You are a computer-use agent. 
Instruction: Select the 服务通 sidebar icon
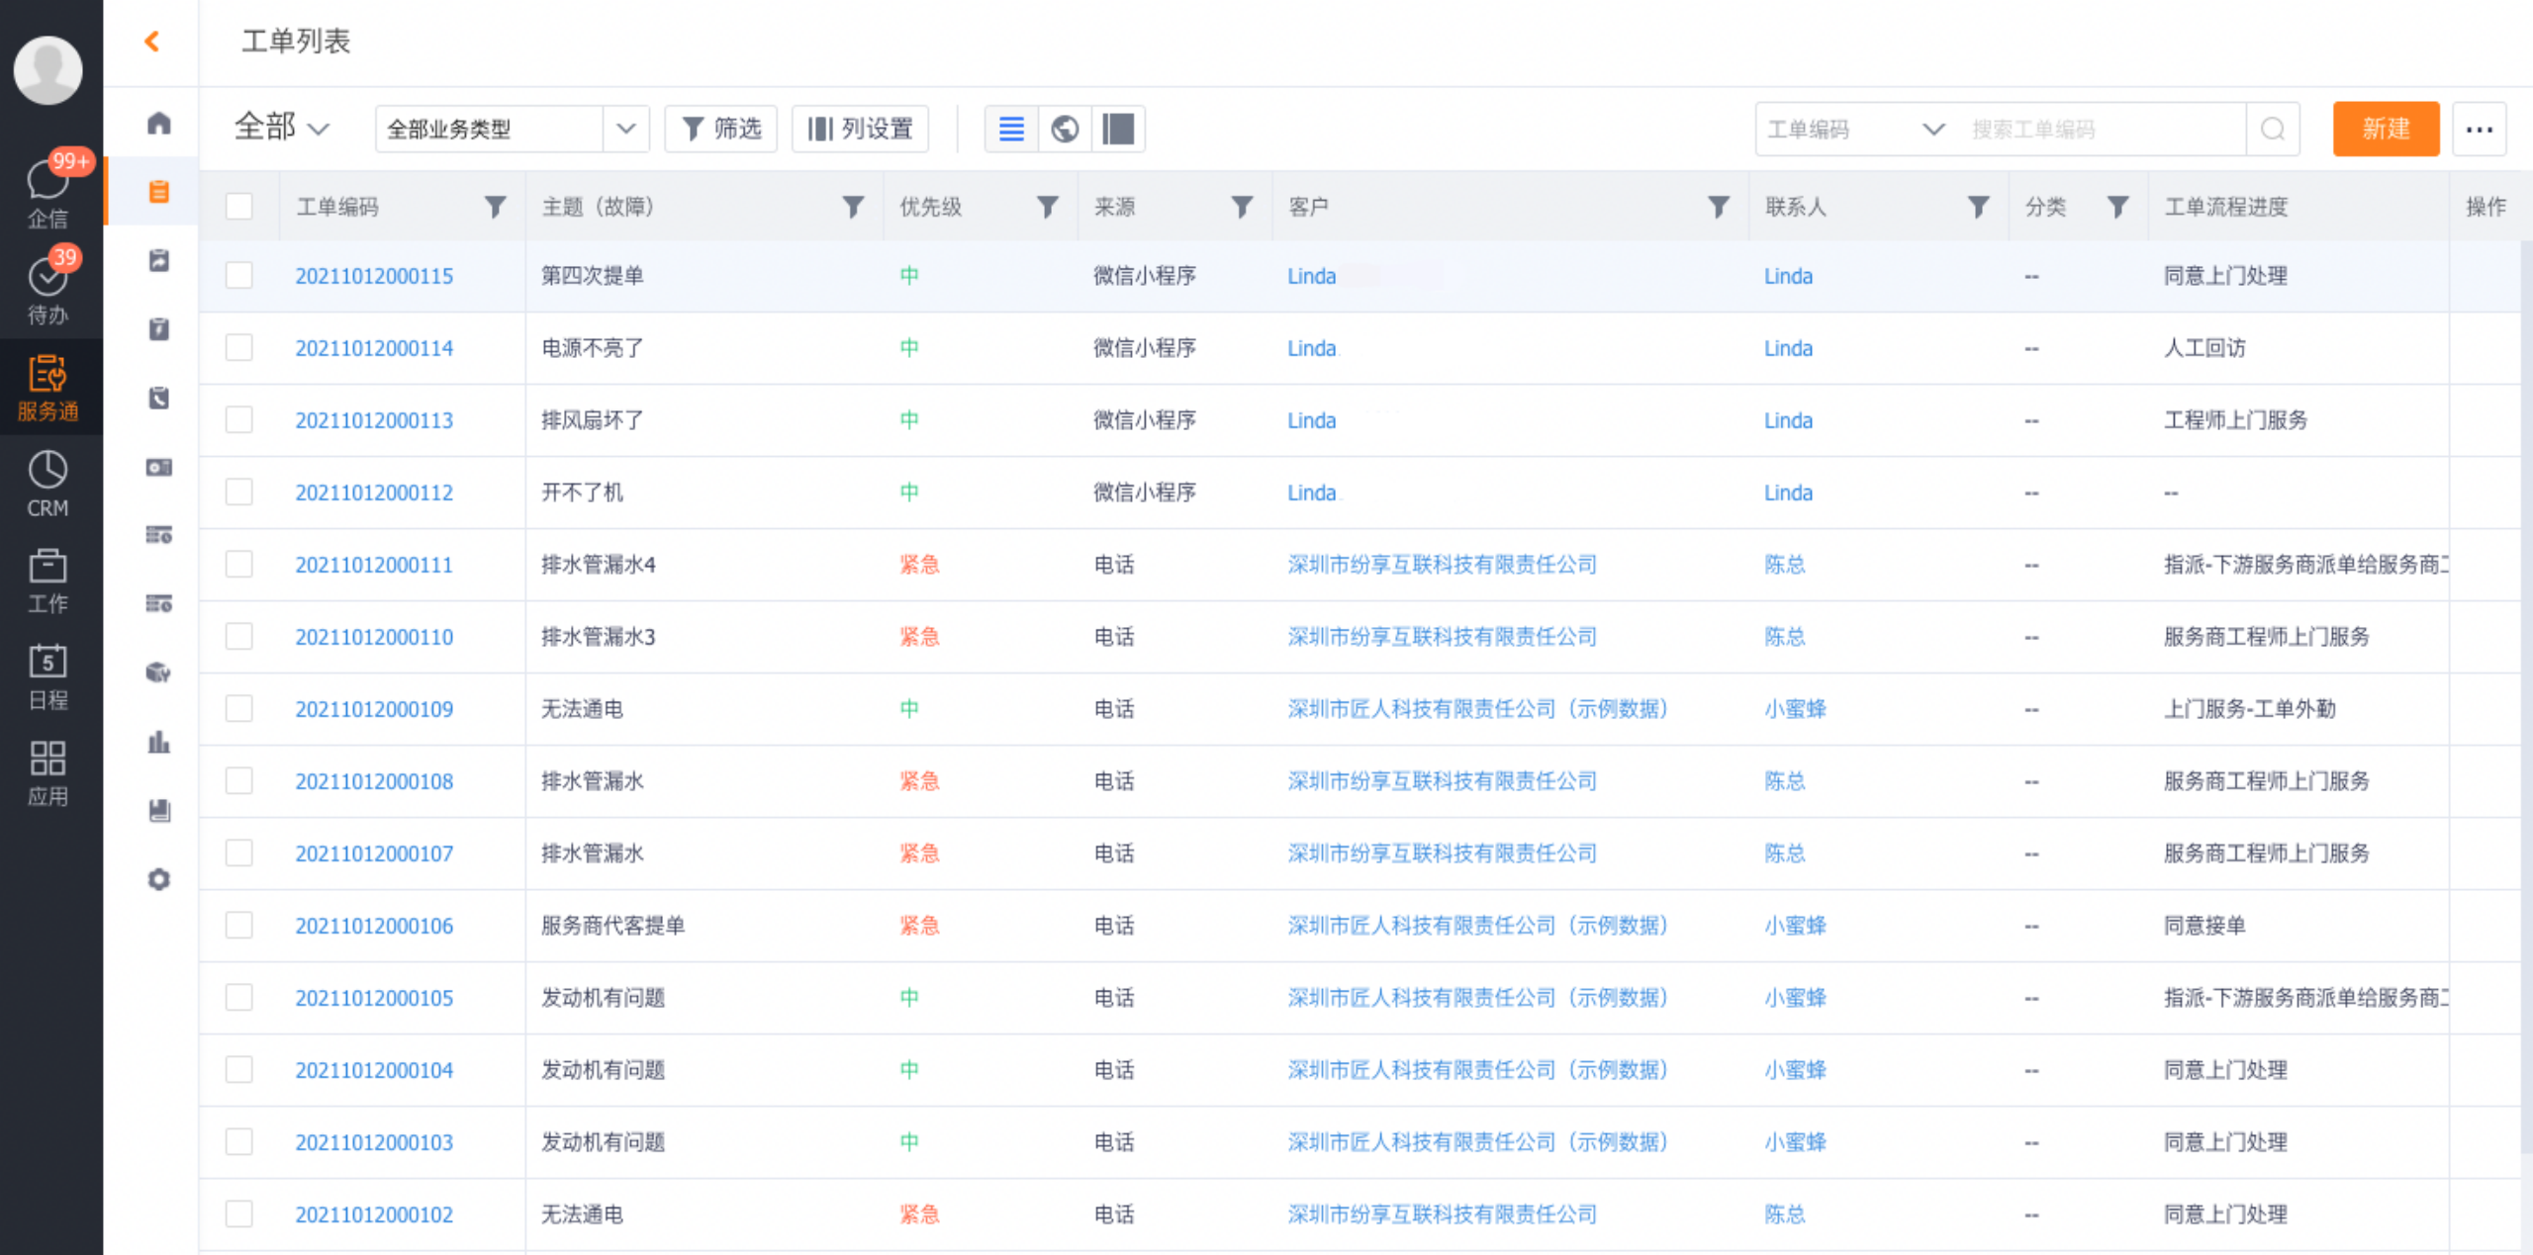tap(47, 388)
